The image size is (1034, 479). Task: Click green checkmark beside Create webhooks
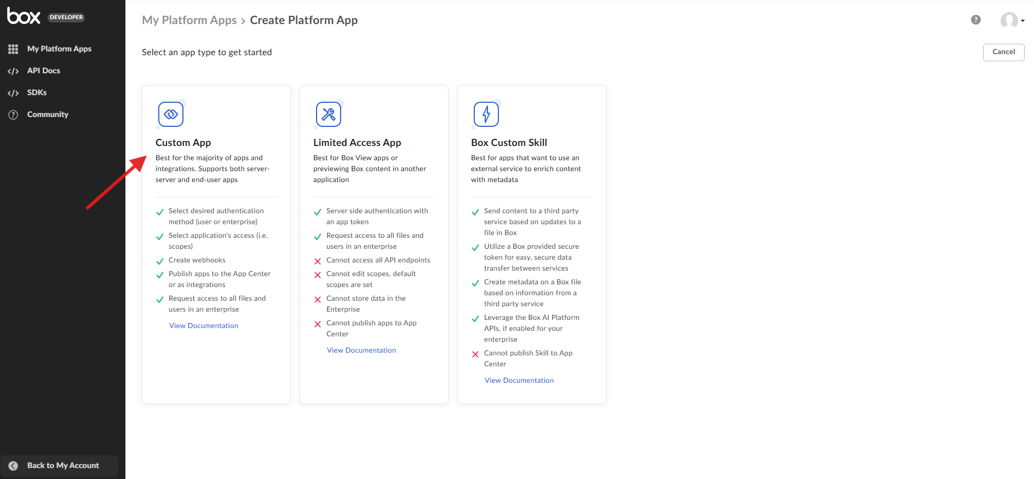[x=160, y=261]
